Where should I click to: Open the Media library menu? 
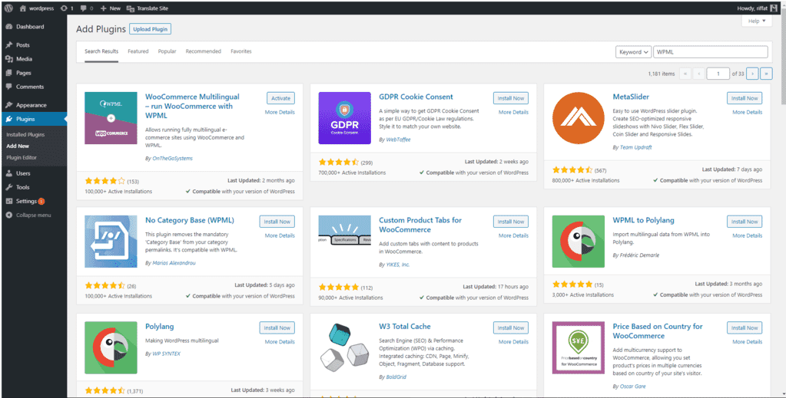point(34,58)
